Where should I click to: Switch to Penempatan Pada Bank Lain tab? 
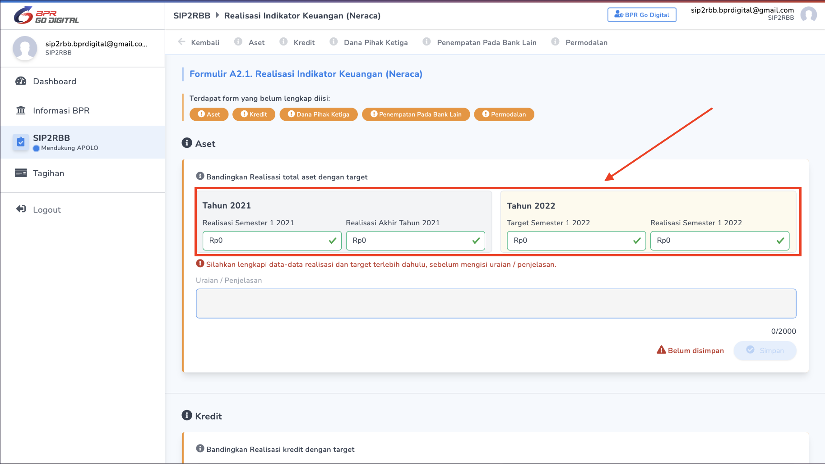coord(480,42)
